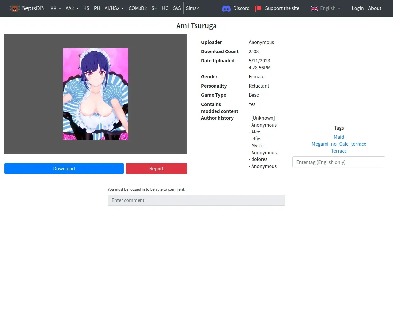Open the Sims 4 section
Screen dimensions: 393x328
193,8
